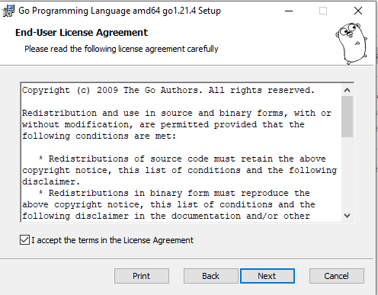Viewport: 378px width, 295px height.
Task: Close the Go Setup window
Action: (358, 11)
